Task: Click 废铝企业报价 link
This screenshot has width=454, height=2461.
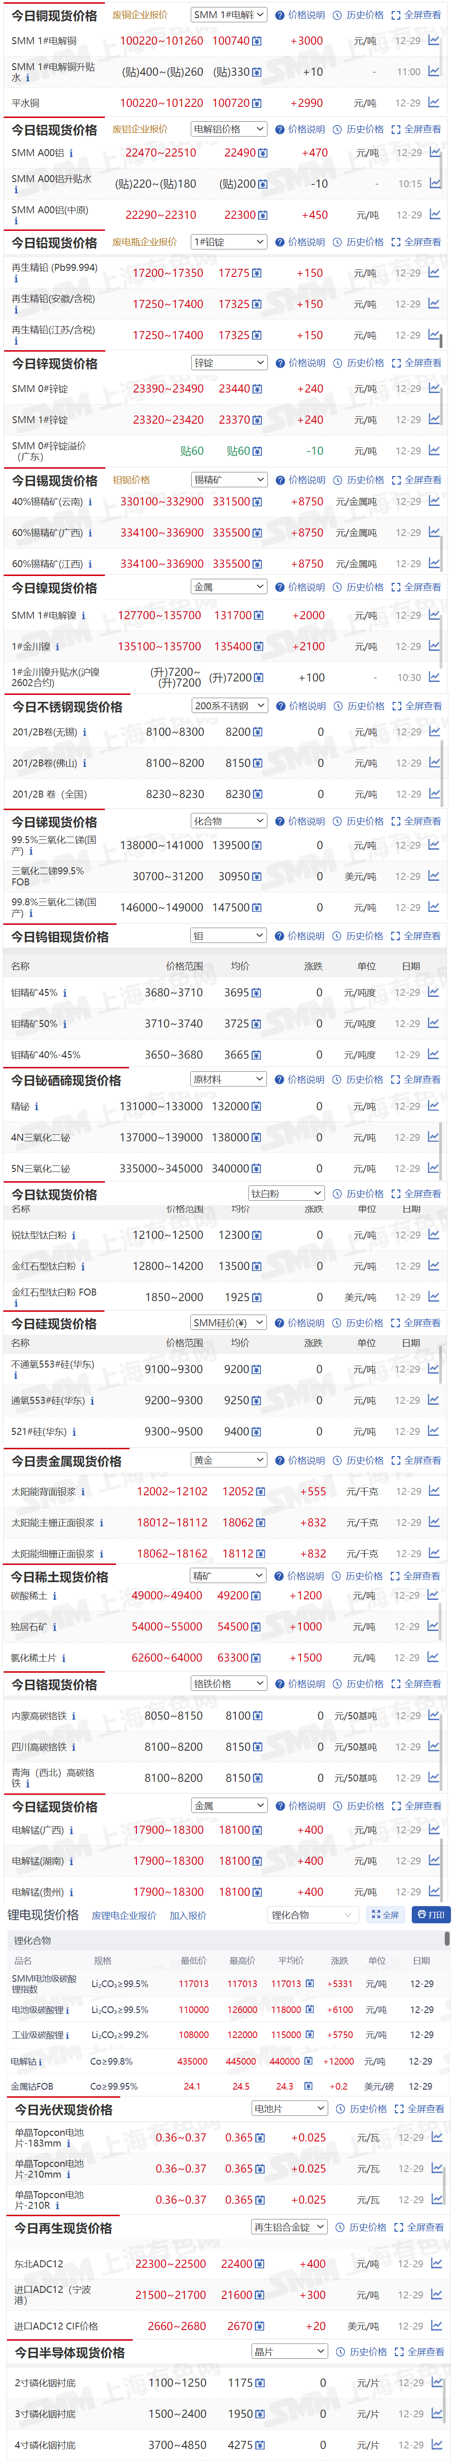Action: (x=140, y=129)
